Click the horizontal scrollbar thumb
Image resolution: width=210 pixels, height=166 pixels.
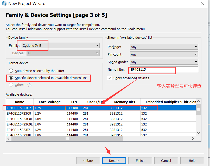point(67,139)
